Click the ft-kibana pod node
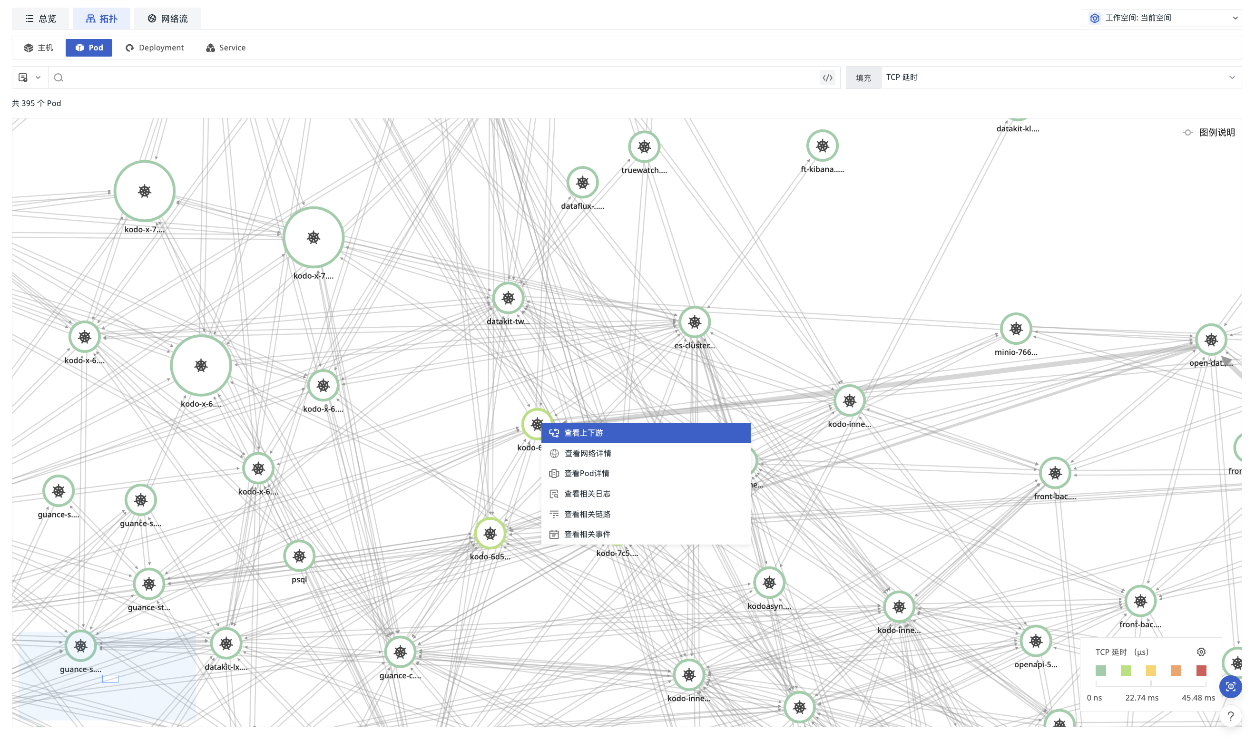This screenshot has height=740, width=1255. point(822,146)
